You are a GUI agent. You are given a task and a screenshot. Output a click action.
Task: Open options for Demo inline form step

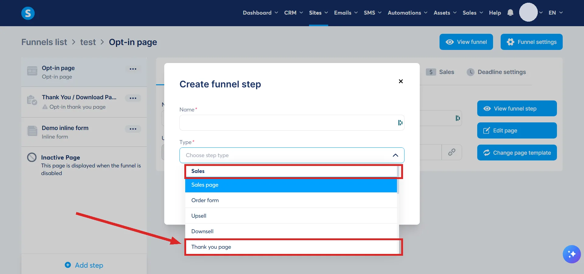click(133, 129)
